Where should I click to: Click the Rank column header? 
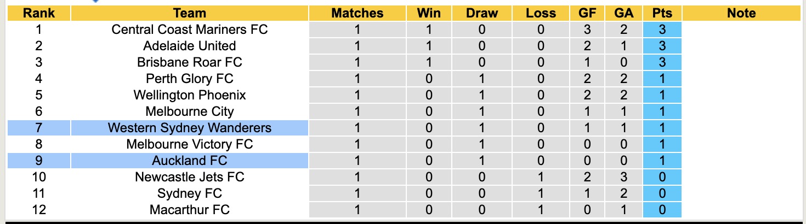39,13
